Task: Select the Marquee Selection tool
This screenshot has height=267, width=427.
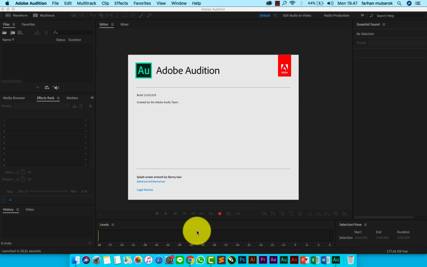Action: click(x=125, y=15)
